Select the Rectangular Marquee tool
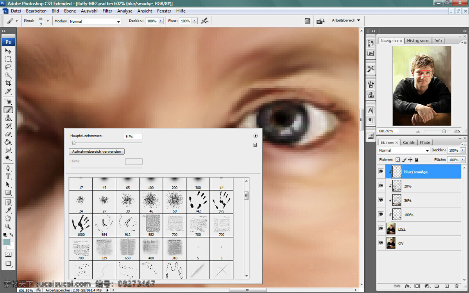Image resolution: width=469 pixels, height=293 pixels. (8, 59)
